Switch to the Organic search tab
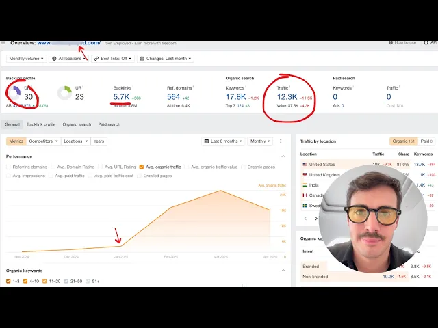The width and height of the screenshot is (438, 328). pyautogui.click(x=77, y=124)
